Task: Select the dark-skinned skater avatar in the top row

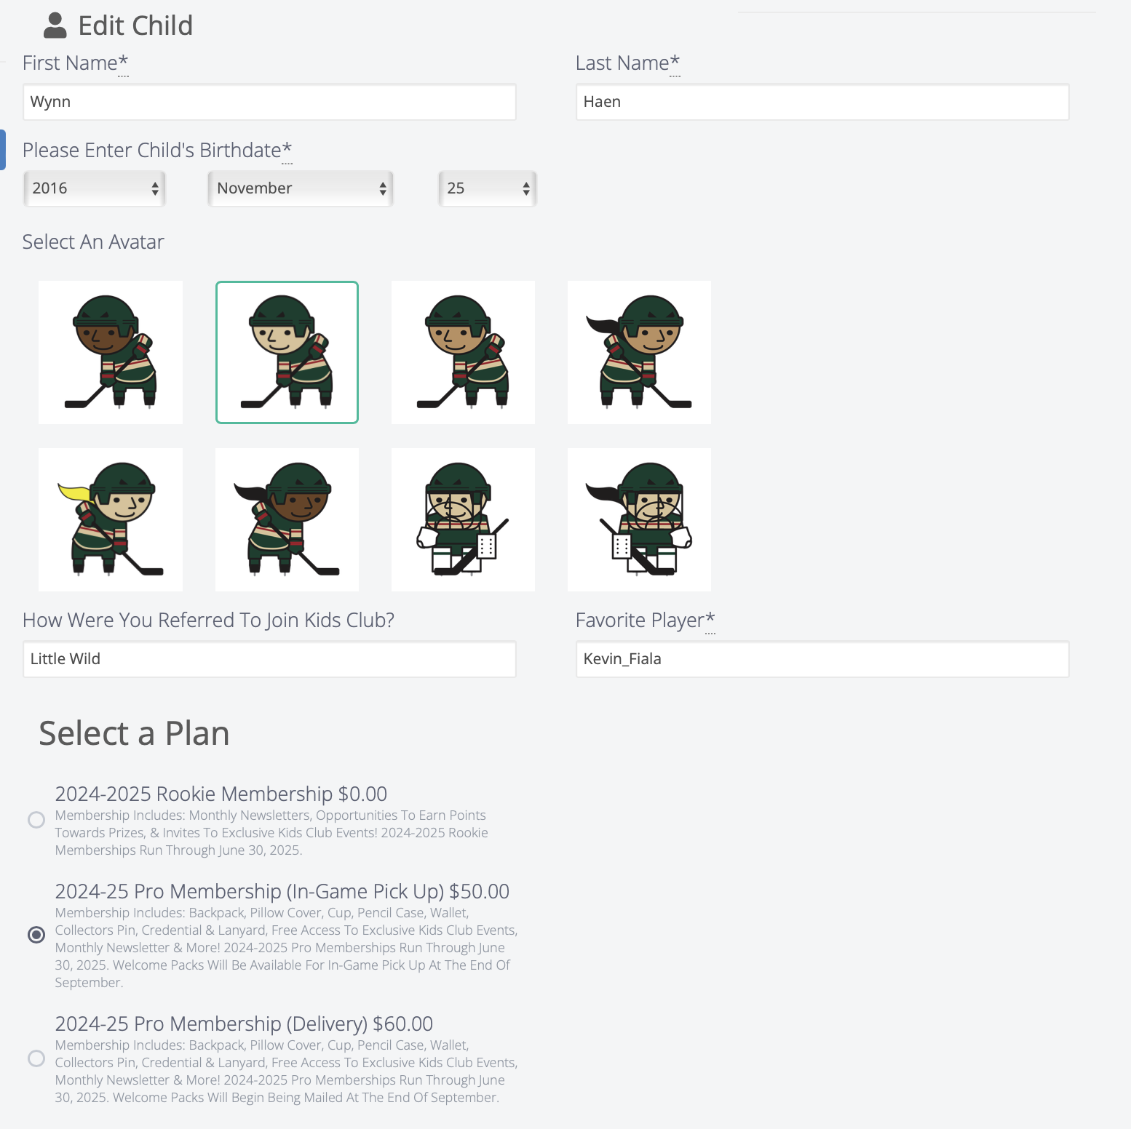Action: point(111,352)
